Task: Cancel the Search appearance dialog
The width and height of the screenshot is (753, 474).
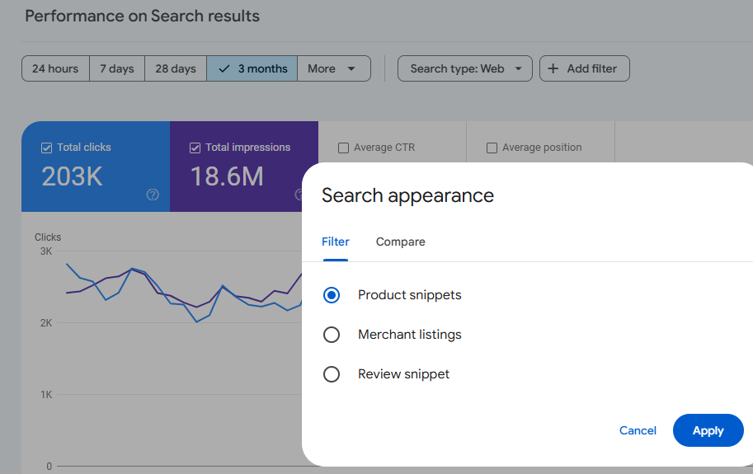Action: click(638, 430)
